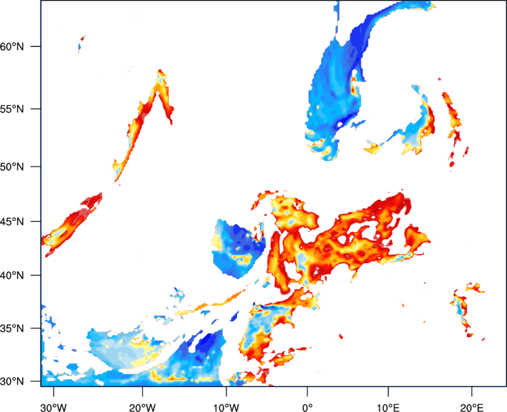Select the 50°N latitude label
507x412 pixels.
click(x=12, y=167)
